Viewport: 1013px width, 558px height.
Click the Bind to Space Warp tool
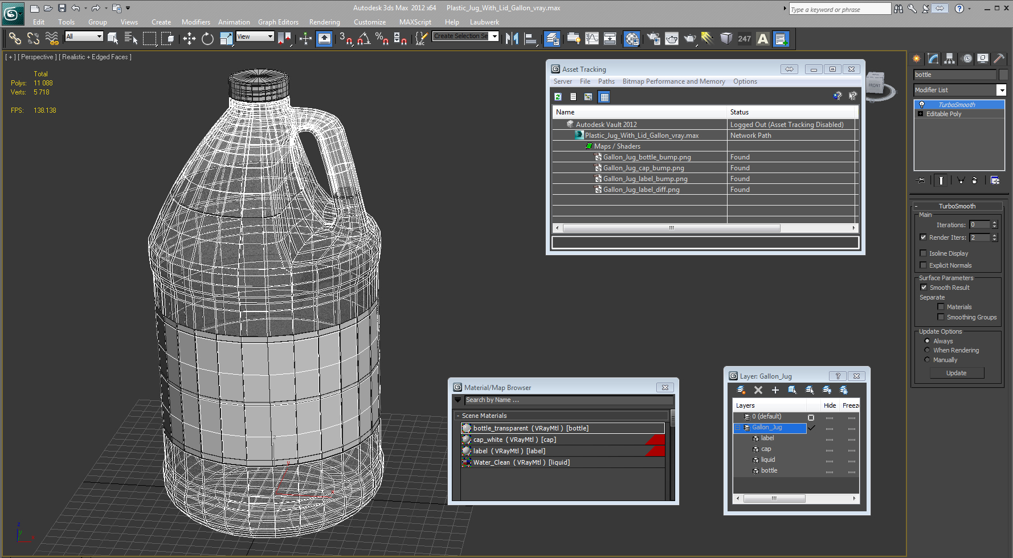click(52, 39)
